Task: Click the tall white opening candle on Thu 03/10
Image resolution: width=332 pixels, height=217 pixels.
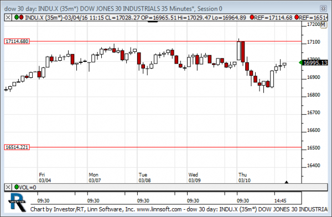Action: (238, 51)
